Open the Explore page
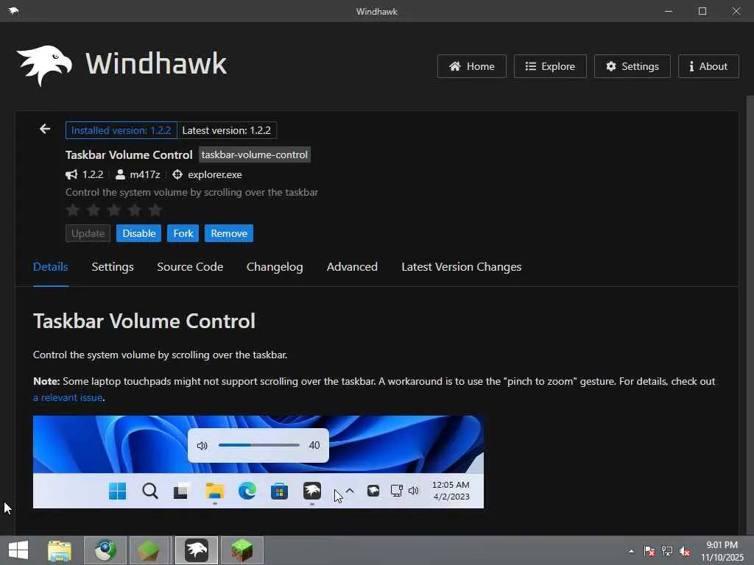Screen dimensions: 754x565 (549, 66)
